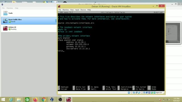Open Internet Explorer from the taskbar
The height and width of the screenshot is (102, 182).
tap(11, 99)
